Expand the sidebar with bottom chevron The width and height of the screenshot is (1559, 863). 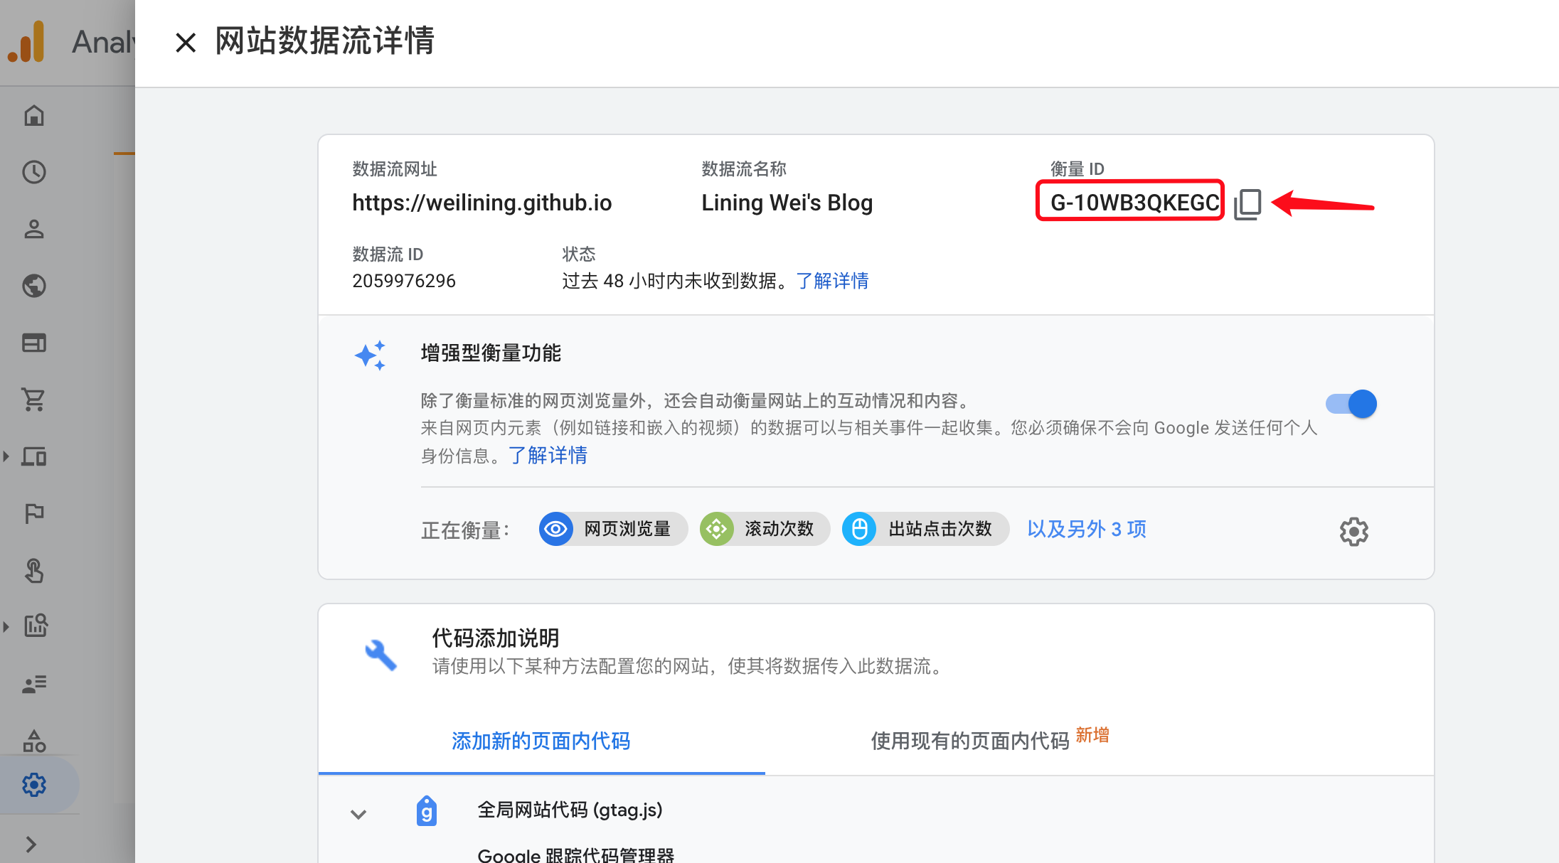(x=31, y=845)
